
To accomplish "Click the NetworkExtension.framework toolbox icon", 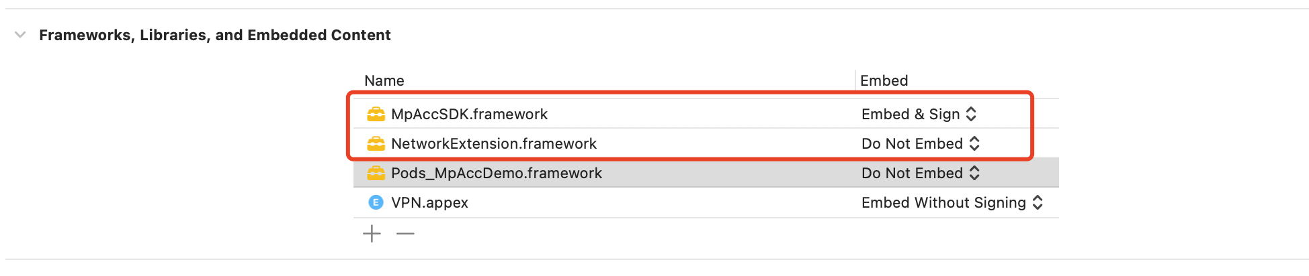I will [376, 143].
